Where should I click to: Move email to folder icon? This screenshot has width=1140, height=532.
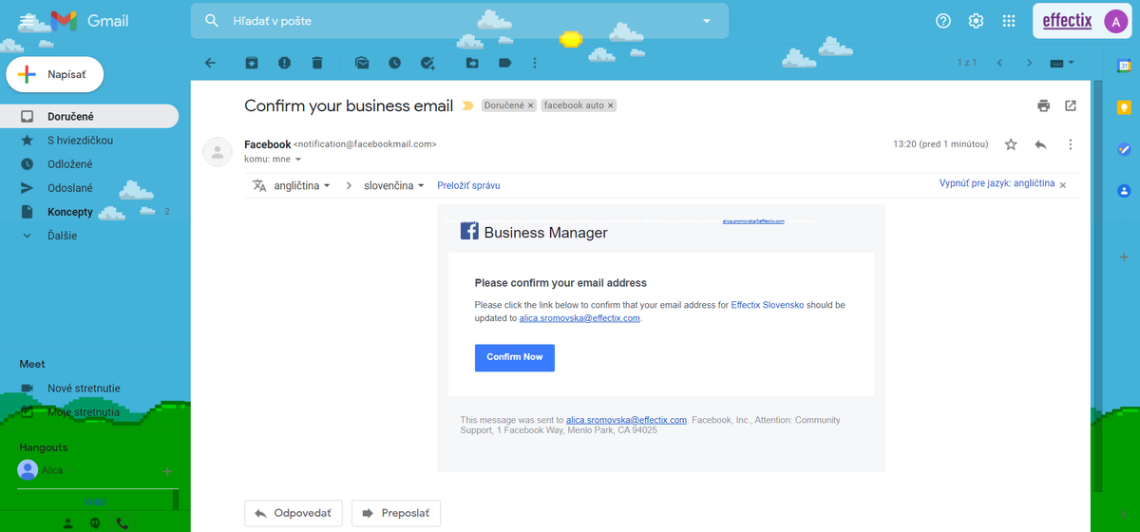472,63
